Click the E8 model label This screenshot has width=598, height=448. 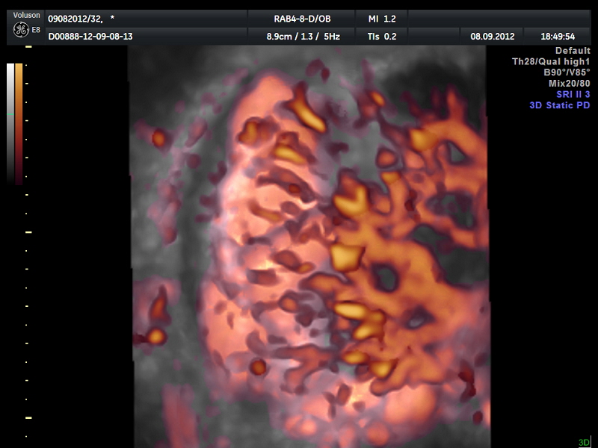coord(36,30)
